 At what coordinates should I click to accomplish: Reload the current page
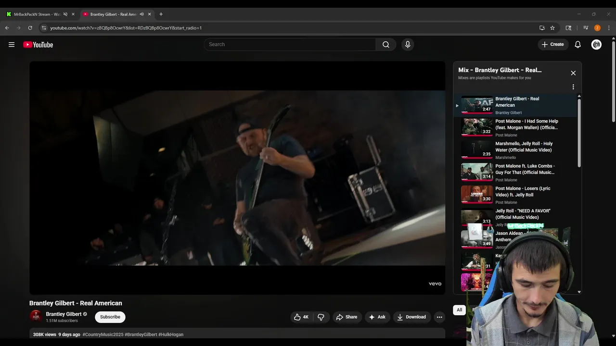30,28
